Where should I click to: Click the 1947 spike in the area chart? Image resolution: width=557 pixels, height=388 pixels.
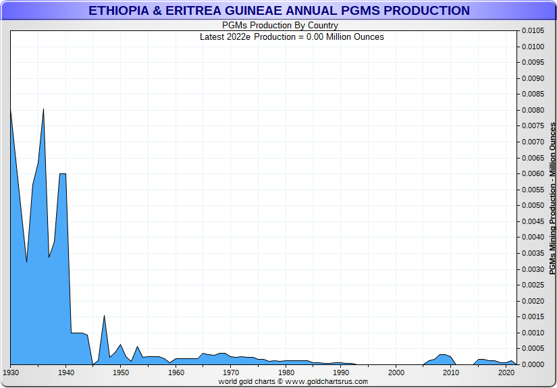(104, 316)
